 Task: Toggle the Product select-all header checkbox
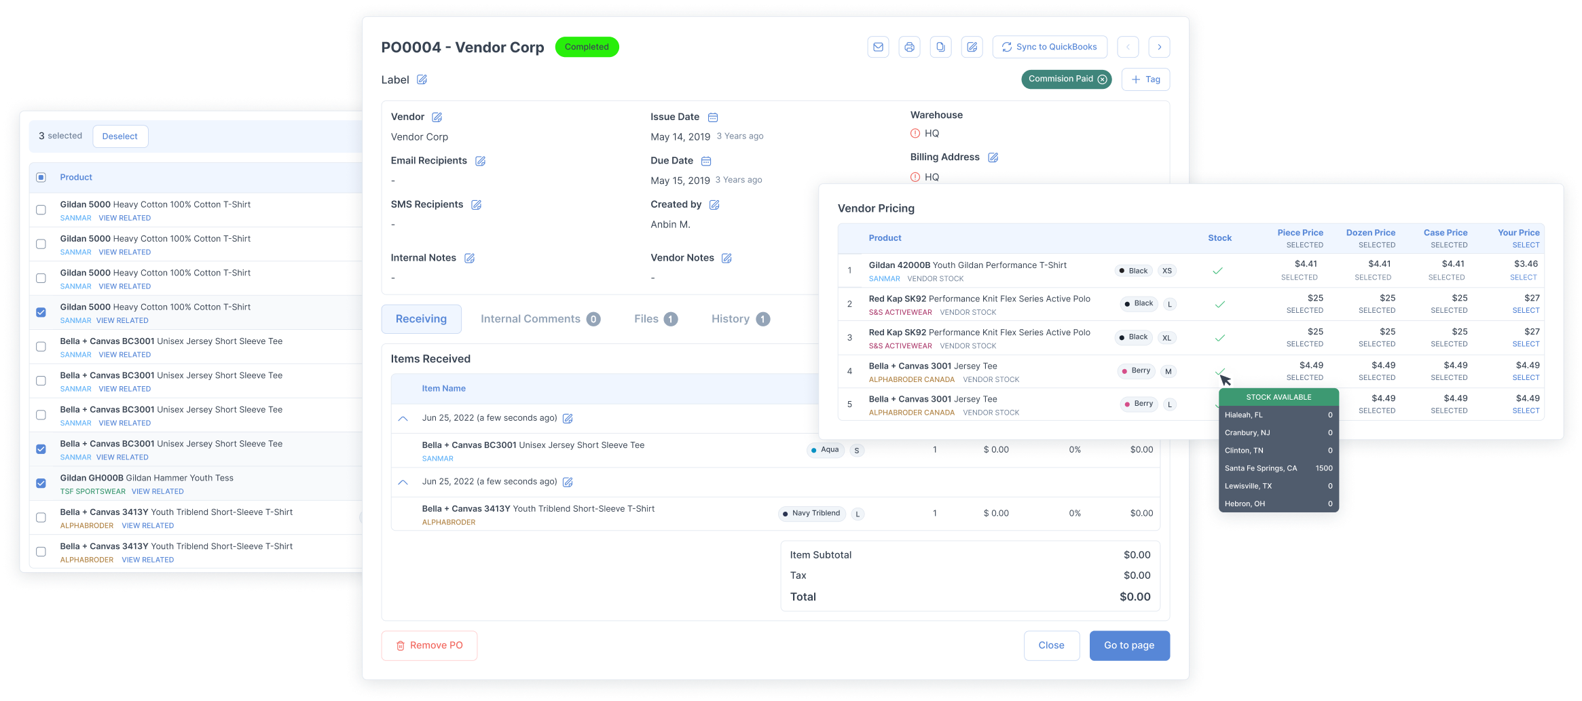click(41, 177)
